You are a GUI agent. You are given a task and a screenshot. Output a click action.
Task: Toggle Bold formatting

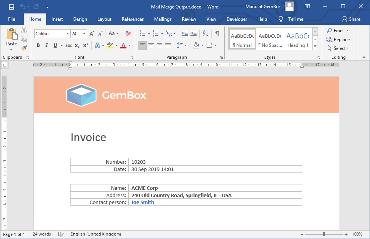click(x=38, y=45)
